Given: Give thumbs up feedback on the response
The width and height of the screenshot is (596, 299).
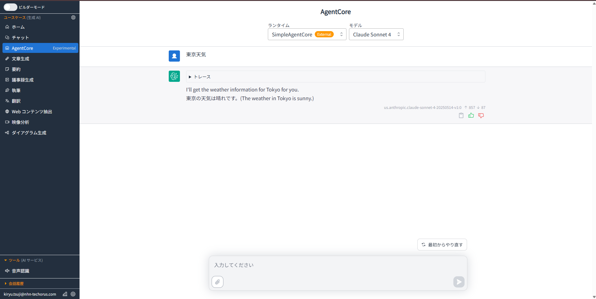Looking at the screenshot, I should 471,115.
